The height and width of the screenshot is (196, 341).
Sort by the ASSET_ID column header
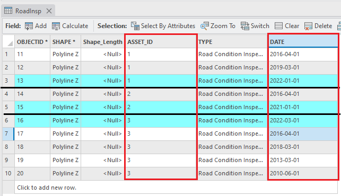point(161,42)
